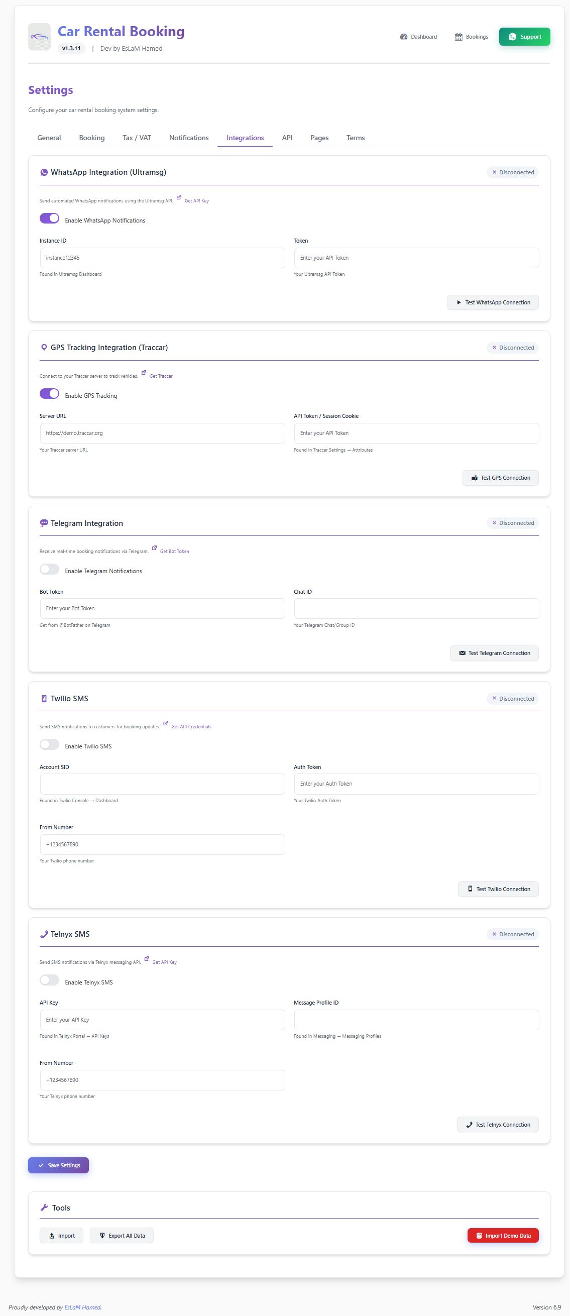Switch on the Telnyx SMS toggle

(x=50, y=980)
